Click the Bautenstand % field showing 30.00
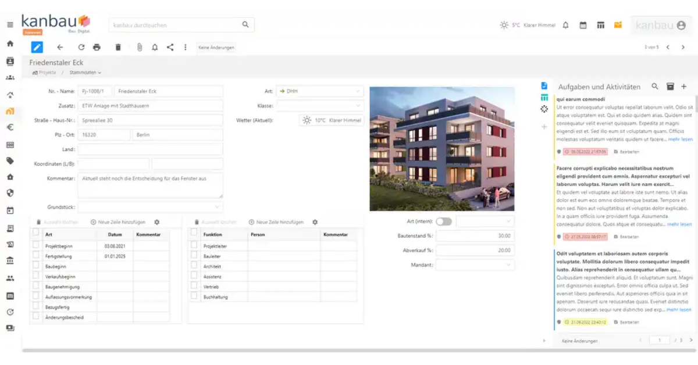Screen dimensions: 698x365 (x=475, y=236)
